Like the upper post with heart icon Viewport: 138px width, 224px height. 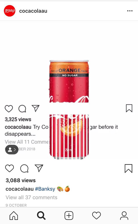click(9, 109)
